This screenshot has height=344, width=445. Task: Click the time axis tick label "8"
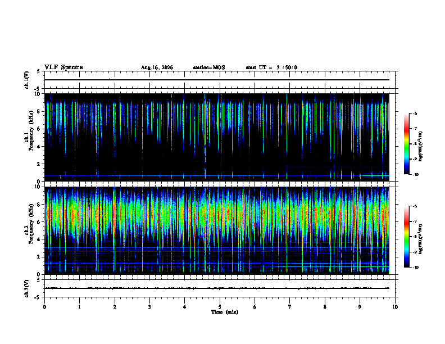325,307
